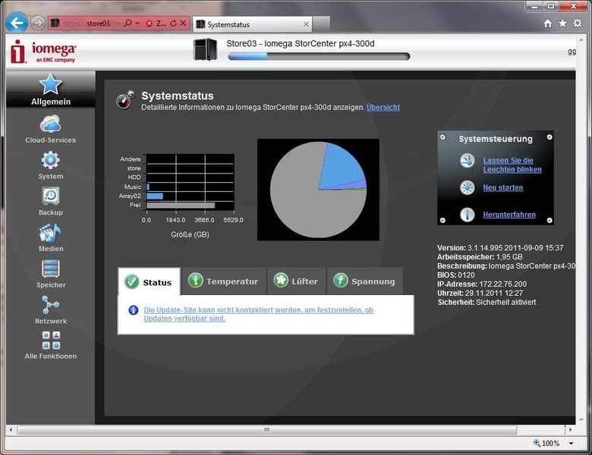
Task: Go back with the browser back arrow
Action: (17, 23)
